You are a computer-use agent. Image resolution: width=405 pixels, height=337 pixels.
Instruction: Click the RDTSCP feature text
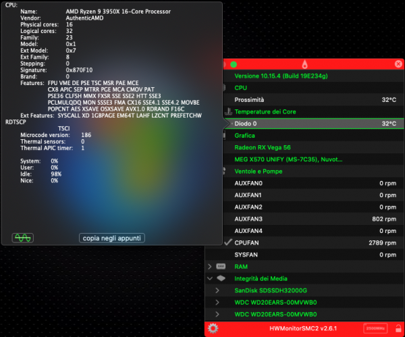(16, 122)
